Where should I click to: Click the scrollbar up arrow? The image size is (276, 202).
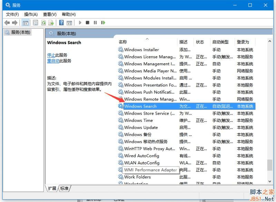pos(269,41)
